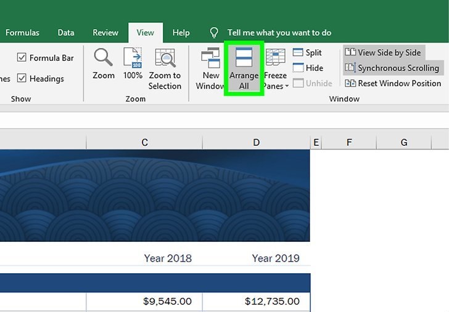The image size is (449, 312).
Task: Toggle the Headings checkbox
Action: (x=22, y=78)
